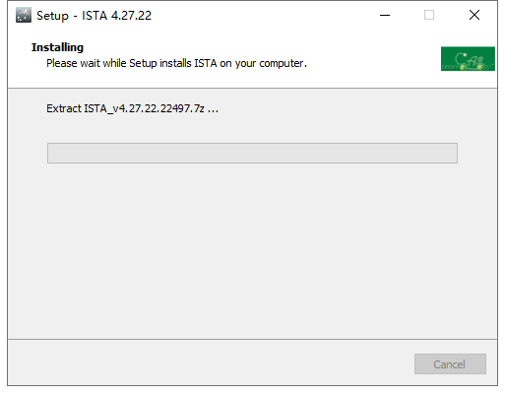Viewport: 505px width, 393px height.
Task: Click the 'Installing' heading text
Action: pos(57,47)
